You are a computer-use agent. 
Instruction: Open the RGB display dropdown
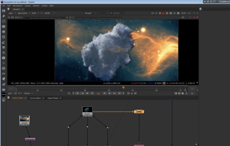click(x=35, y=13)
